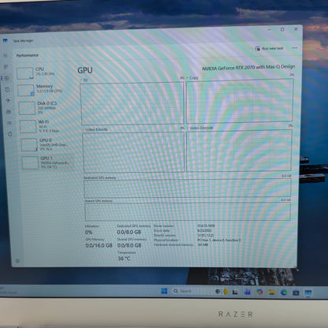This screenshot has height=328, width=328.
Task: Open Microsoft Store from taskbar
Action: coord(296,293)
